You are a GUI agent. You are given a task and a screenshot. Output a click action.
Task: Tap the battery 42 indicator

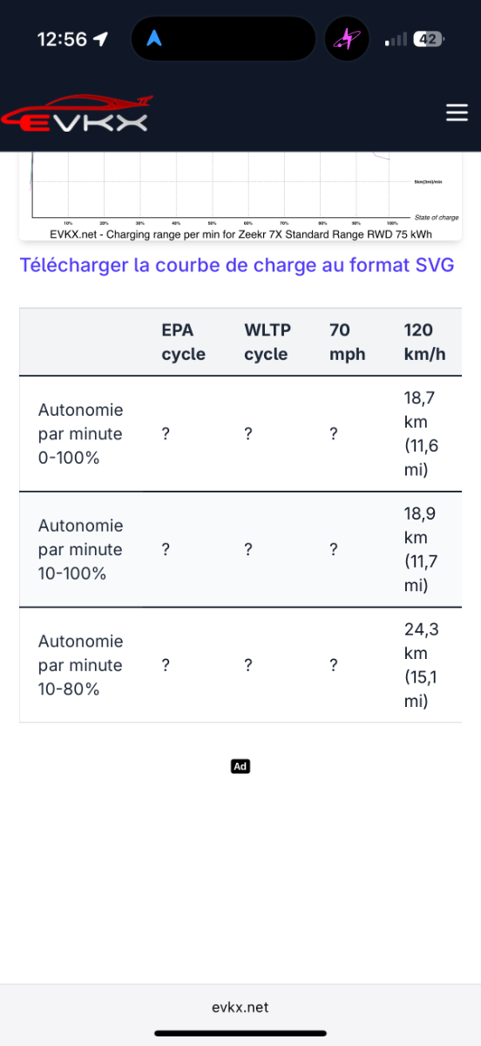tap(430, 39)
